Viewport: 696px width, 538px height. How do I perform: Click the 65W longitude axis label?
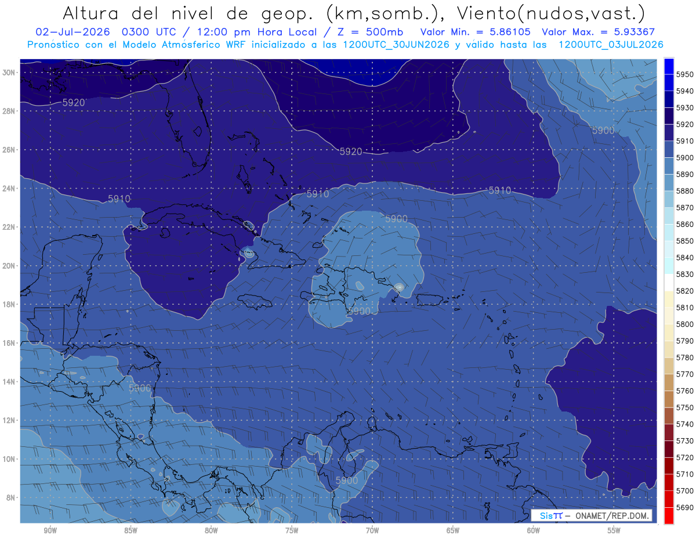pyautogui.click(x=453, y=530)
